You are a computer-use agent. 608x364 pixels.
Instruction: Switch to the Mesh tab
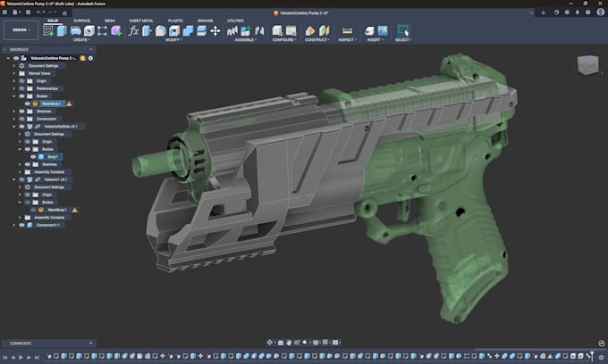point(110,21)
